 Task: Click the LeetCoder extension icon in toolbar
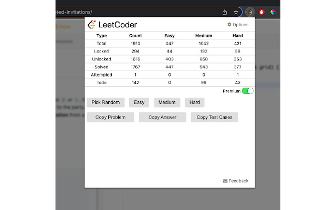pyautogui.click(x=250, y=12)
